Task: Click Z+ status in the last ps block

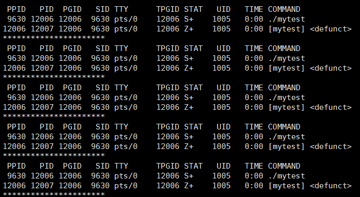Action: 189,186
